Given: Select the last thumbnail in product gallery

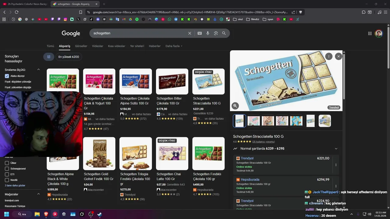Looking at the screenshot, I should pyautogui.click(x=325, y=121).
